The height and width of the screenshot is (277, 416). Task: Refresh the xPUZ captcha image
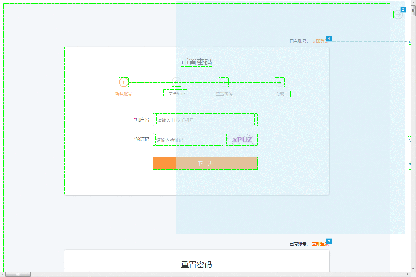242,140
